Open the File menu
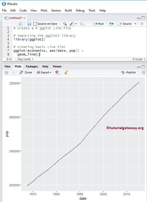This screenshot has width=147, height=202. [x=4, y=10]
